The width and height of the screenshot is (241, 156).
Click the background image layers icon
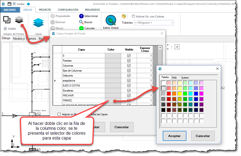click(19, 19)
